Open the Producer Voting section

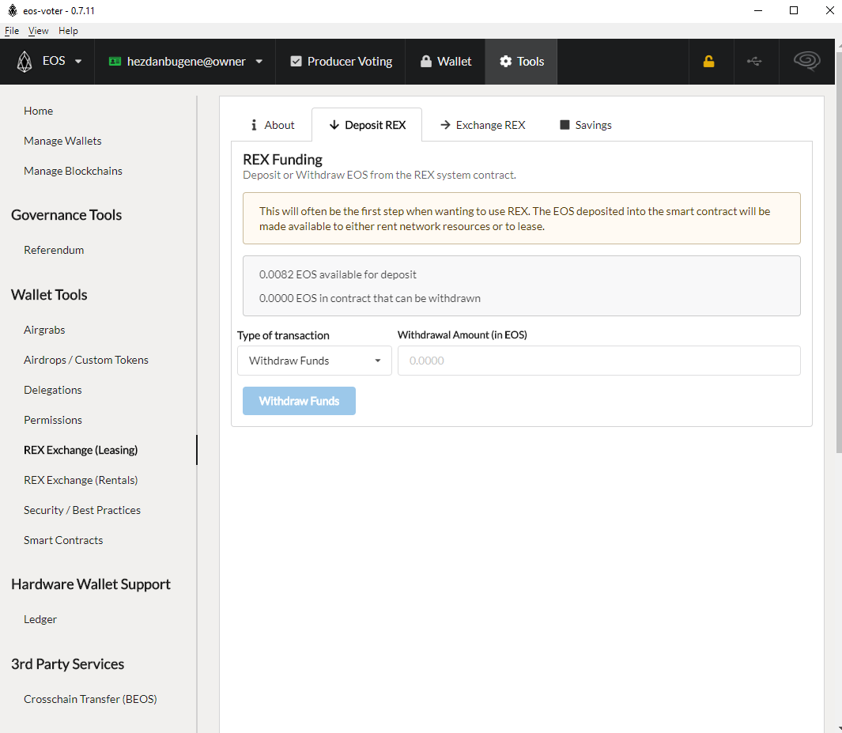coord(341,61)
